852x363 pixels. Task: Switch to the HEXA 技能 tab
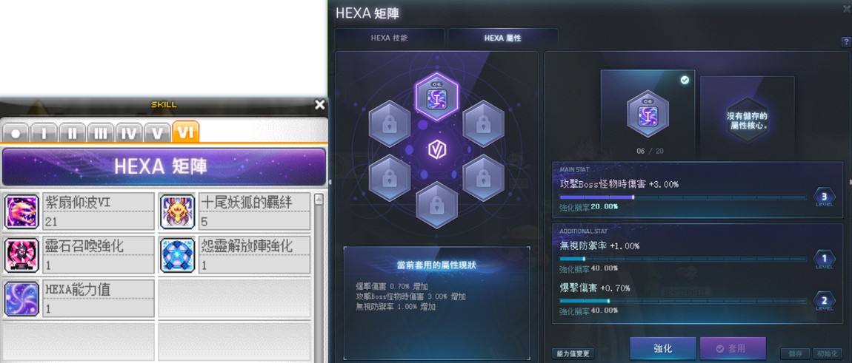389,38
